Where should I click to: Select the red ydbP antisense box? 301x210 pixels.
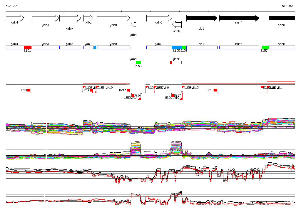(177, 62)
